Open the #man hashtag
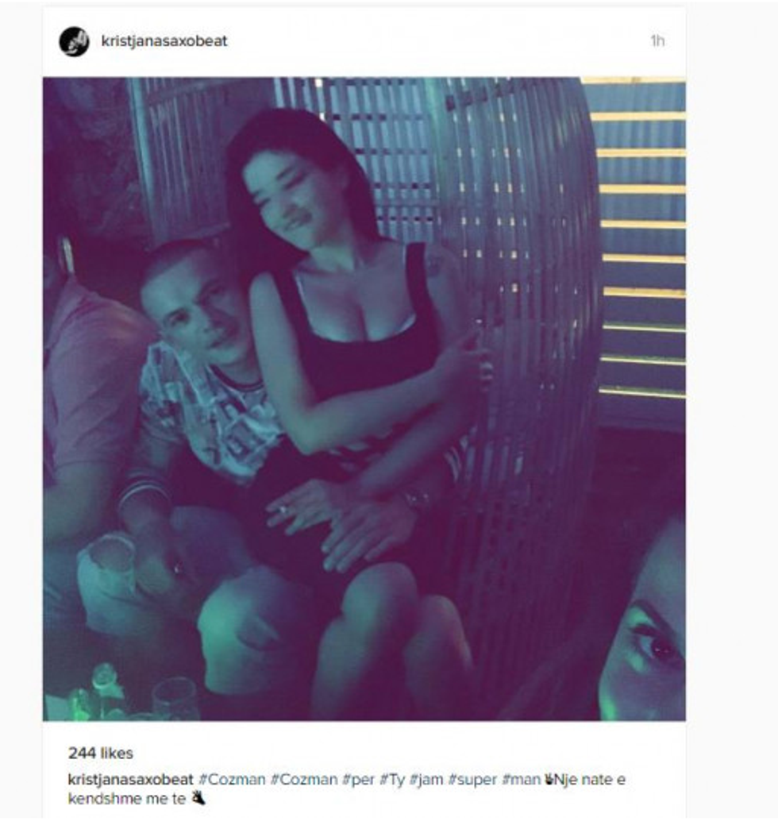The height and width of the screenshot is (825, 778). click(522, 779)
